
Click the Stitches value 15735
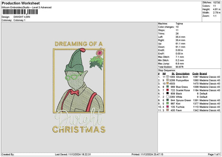click(x=216, y=3)
